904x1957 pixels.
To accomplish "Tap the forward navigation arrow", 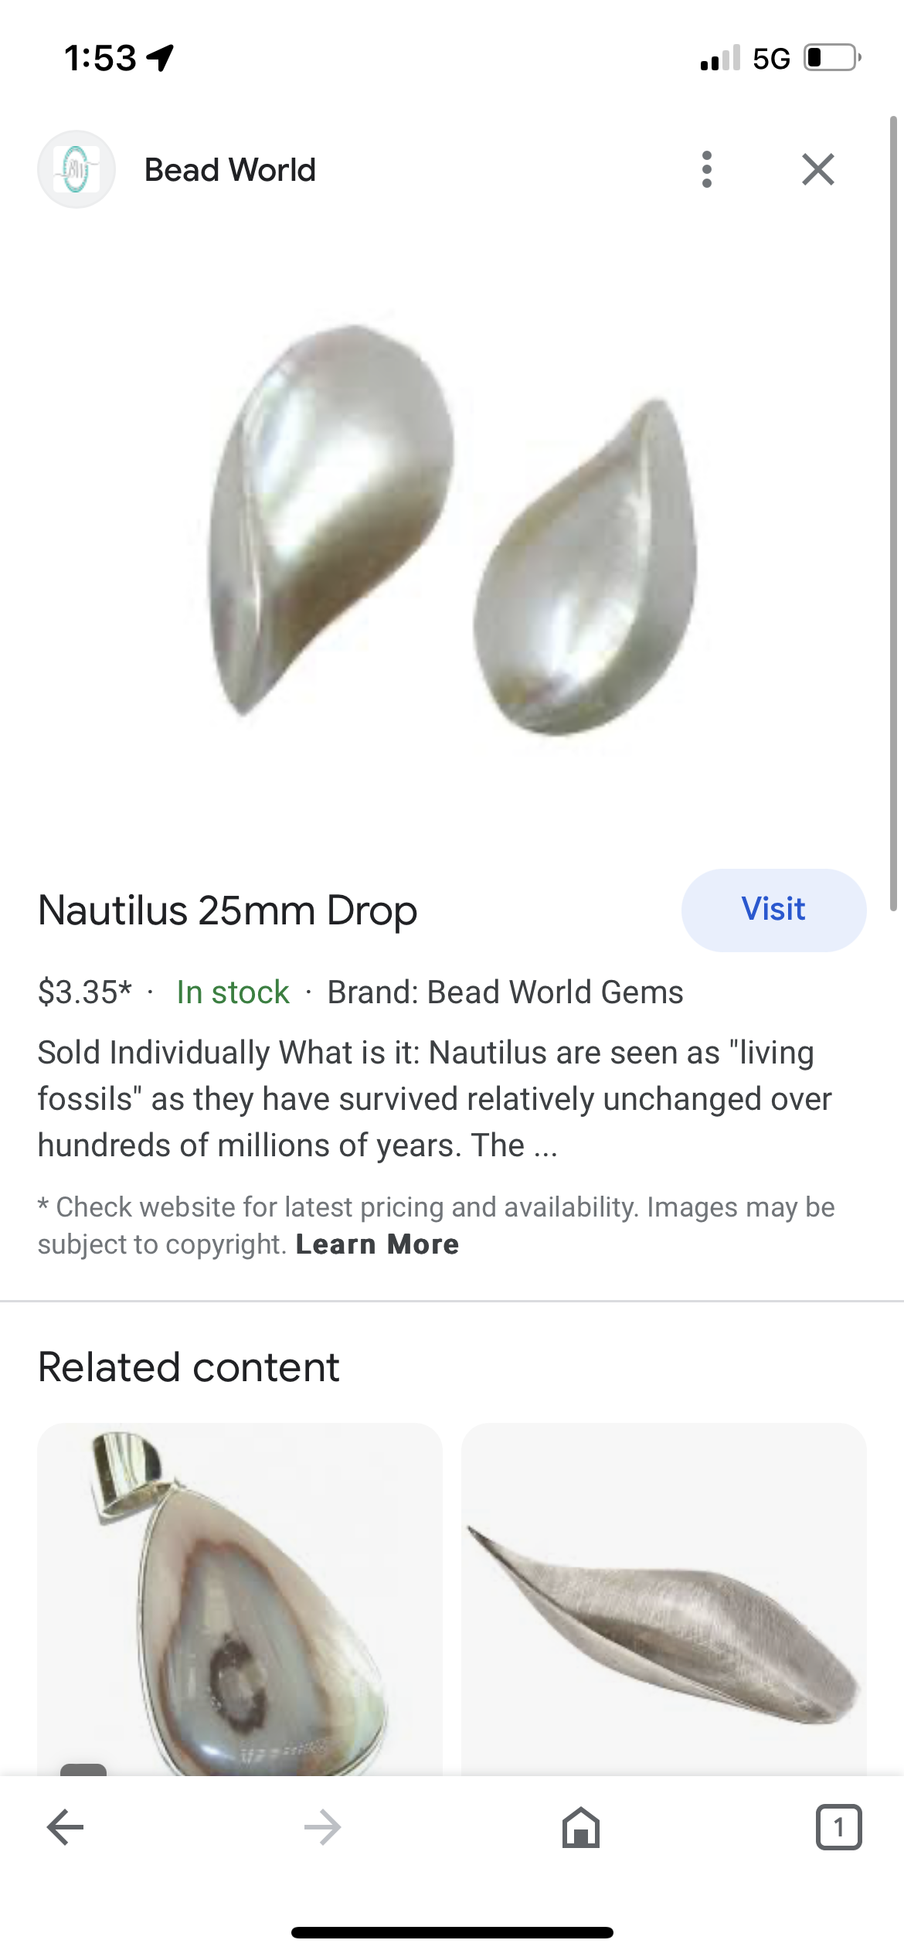I will 323,1827.
